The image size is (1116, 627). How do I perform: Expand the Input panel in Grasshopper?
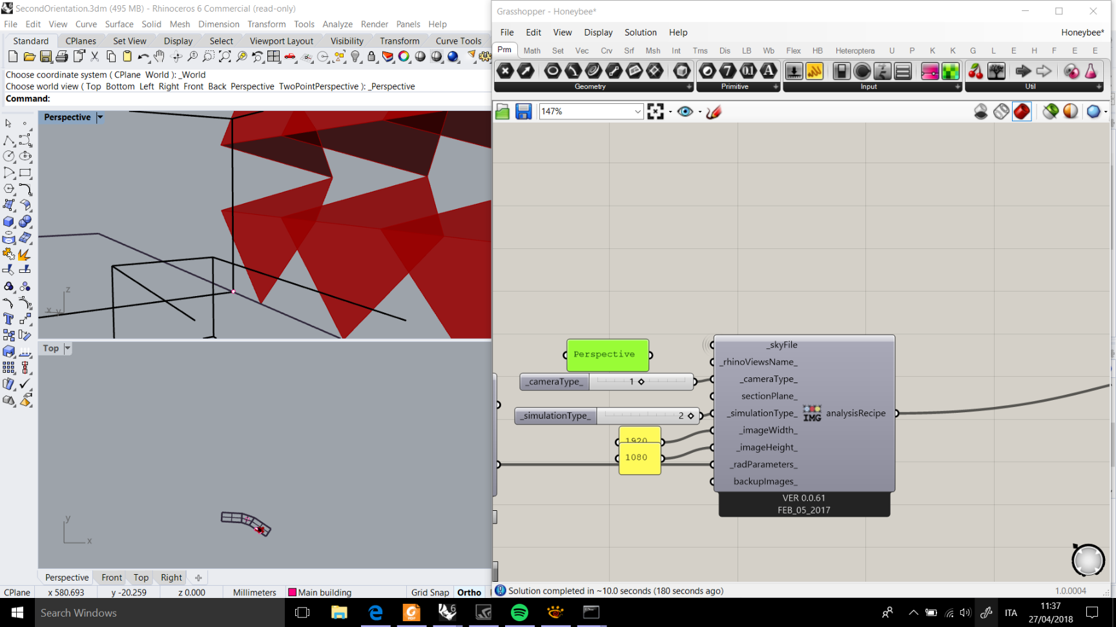coord(958,86)
